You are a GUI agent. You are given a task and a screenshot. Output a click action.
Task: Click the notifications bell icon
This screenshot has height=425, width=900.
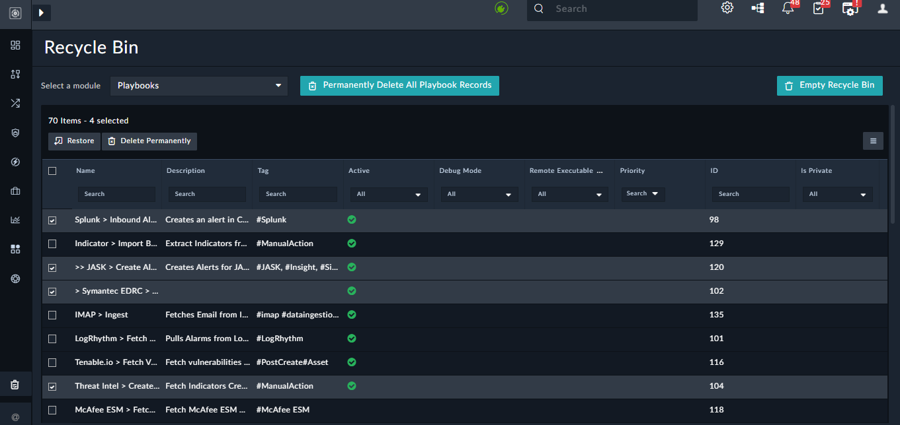tap(788, 9)
